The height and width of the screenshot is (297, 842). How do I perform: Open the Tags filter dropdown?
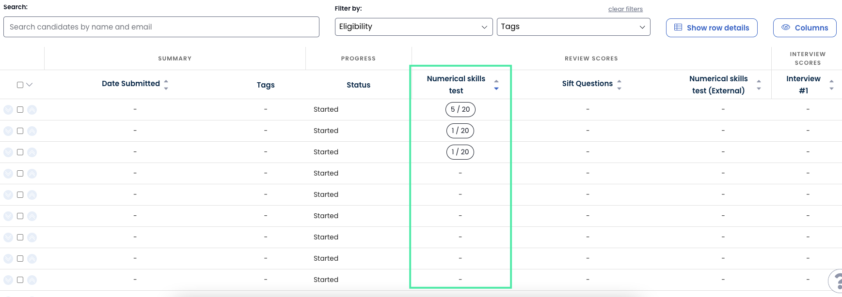click(573, 27)
